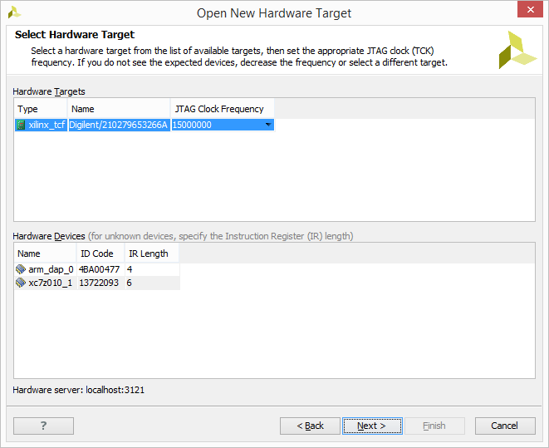
Task: Click the Vivado logo in title bar
Action: click(14, 12)
